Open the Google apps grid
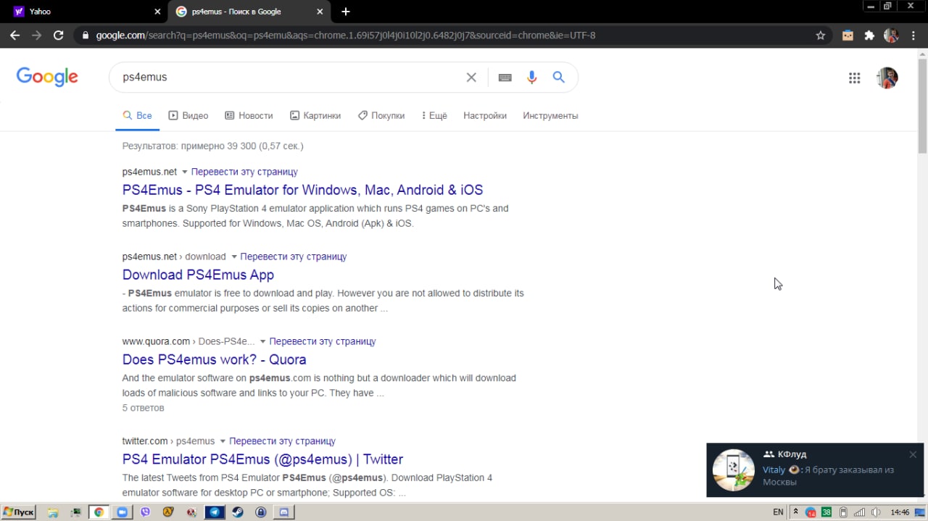 (854, 78)
